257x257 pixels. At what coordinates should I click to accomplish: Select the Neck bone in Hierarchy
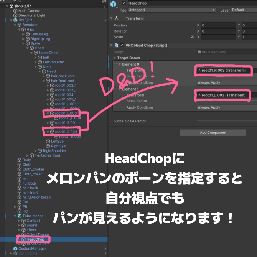(47, 67)
